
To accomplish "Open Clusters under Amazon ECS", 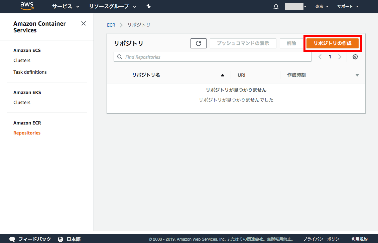I will tap(22, 60).
